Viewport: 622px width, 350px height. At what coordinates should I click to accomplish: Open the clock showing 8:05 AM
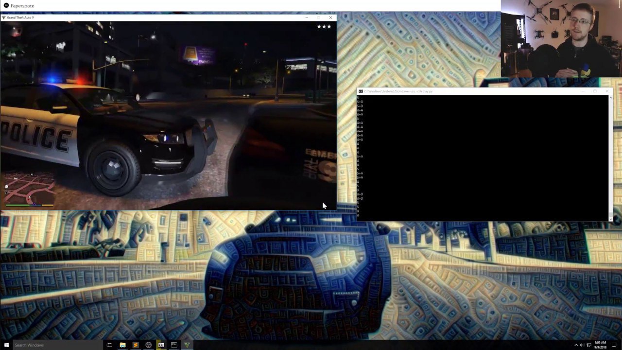tap(600, 345)
